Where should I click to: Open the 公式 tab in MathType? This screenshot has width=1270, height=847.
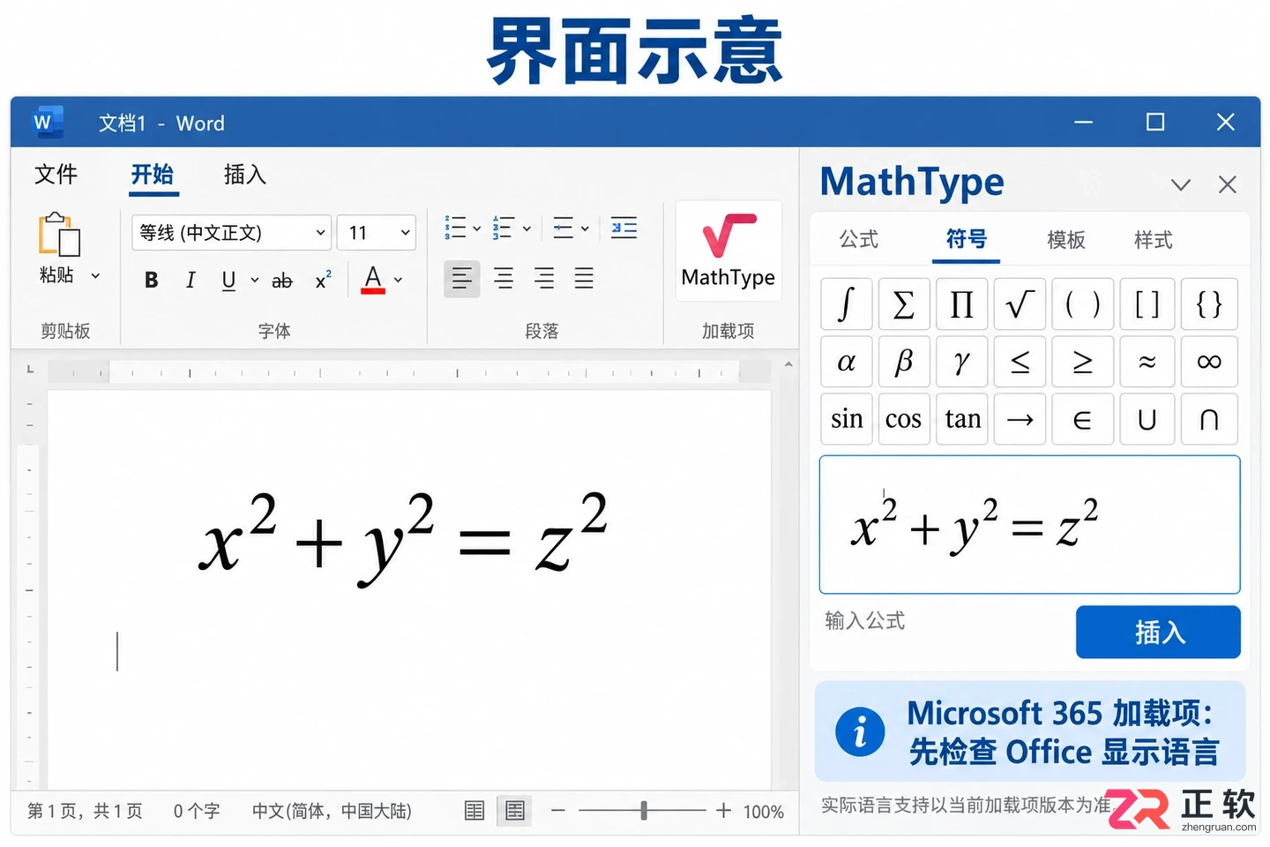[x=859, y=239]
